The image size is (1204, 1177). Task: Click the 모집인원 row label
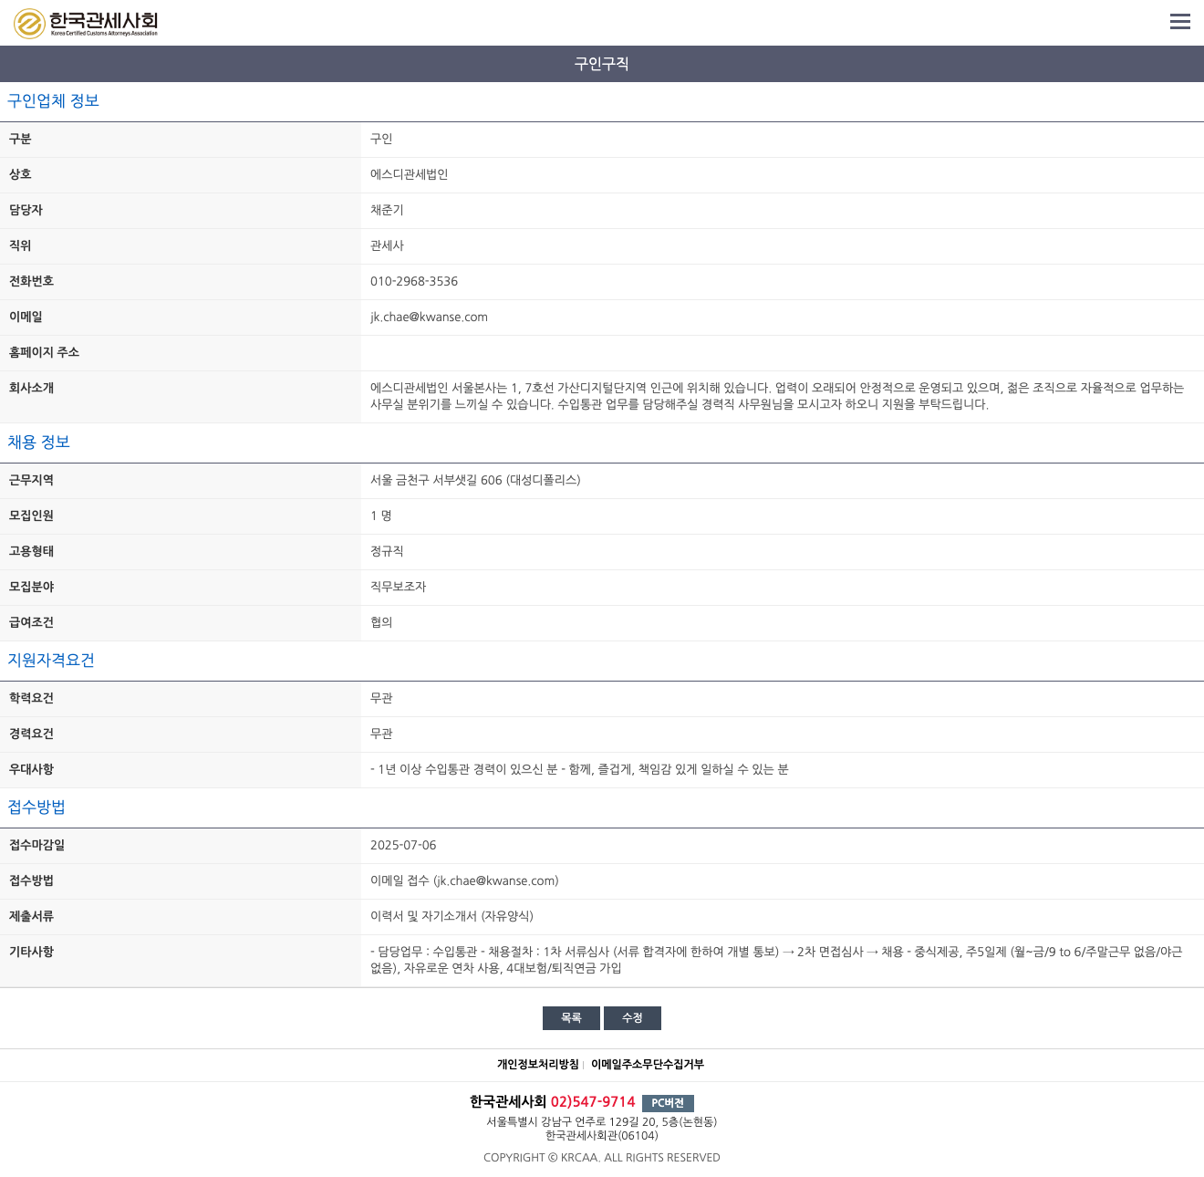(31, 516)
